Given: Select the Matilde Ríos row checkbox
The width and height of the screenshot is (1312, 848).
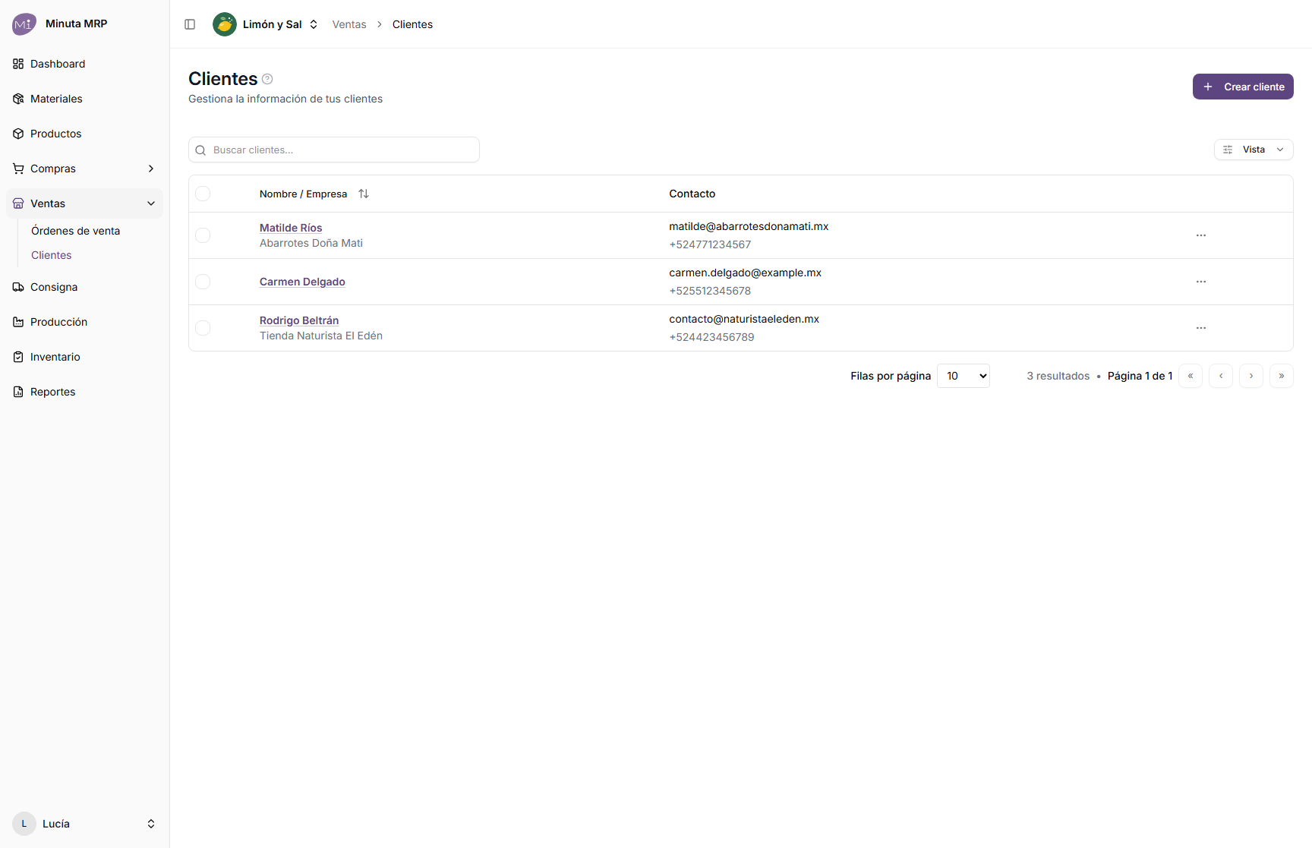Looking at the screenshot, I should (x=203, y=235).
